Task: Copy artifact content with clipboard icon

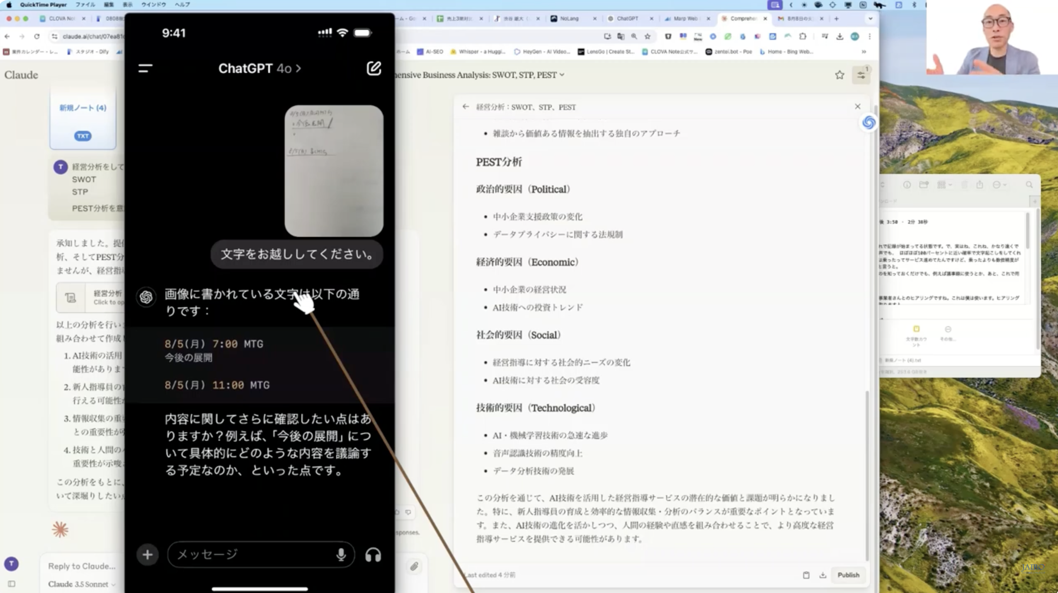Action: tap(806, 575)
